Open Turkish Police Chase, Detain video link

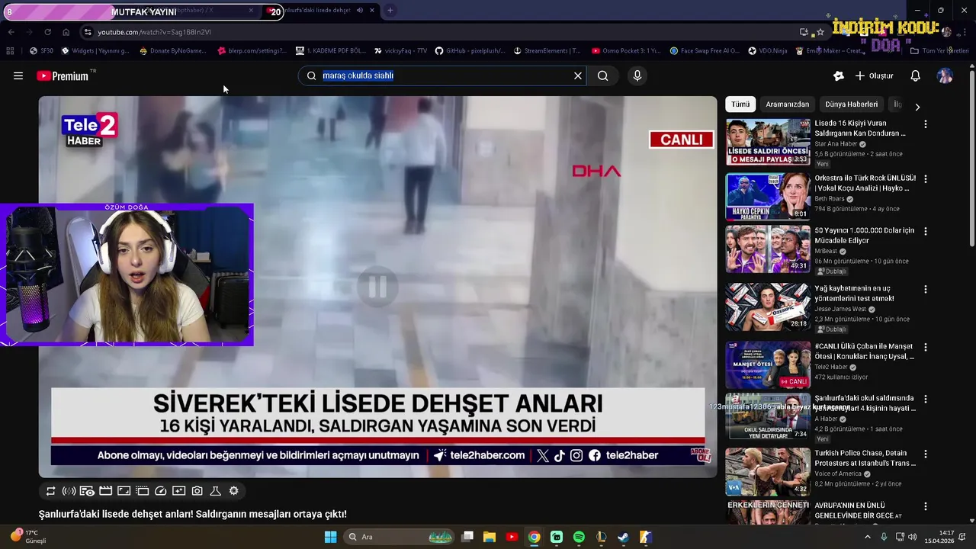(865, 458)
